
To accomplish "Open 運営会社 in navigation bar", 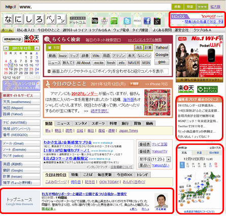I will pyautogui.click(x=181, y=30).
